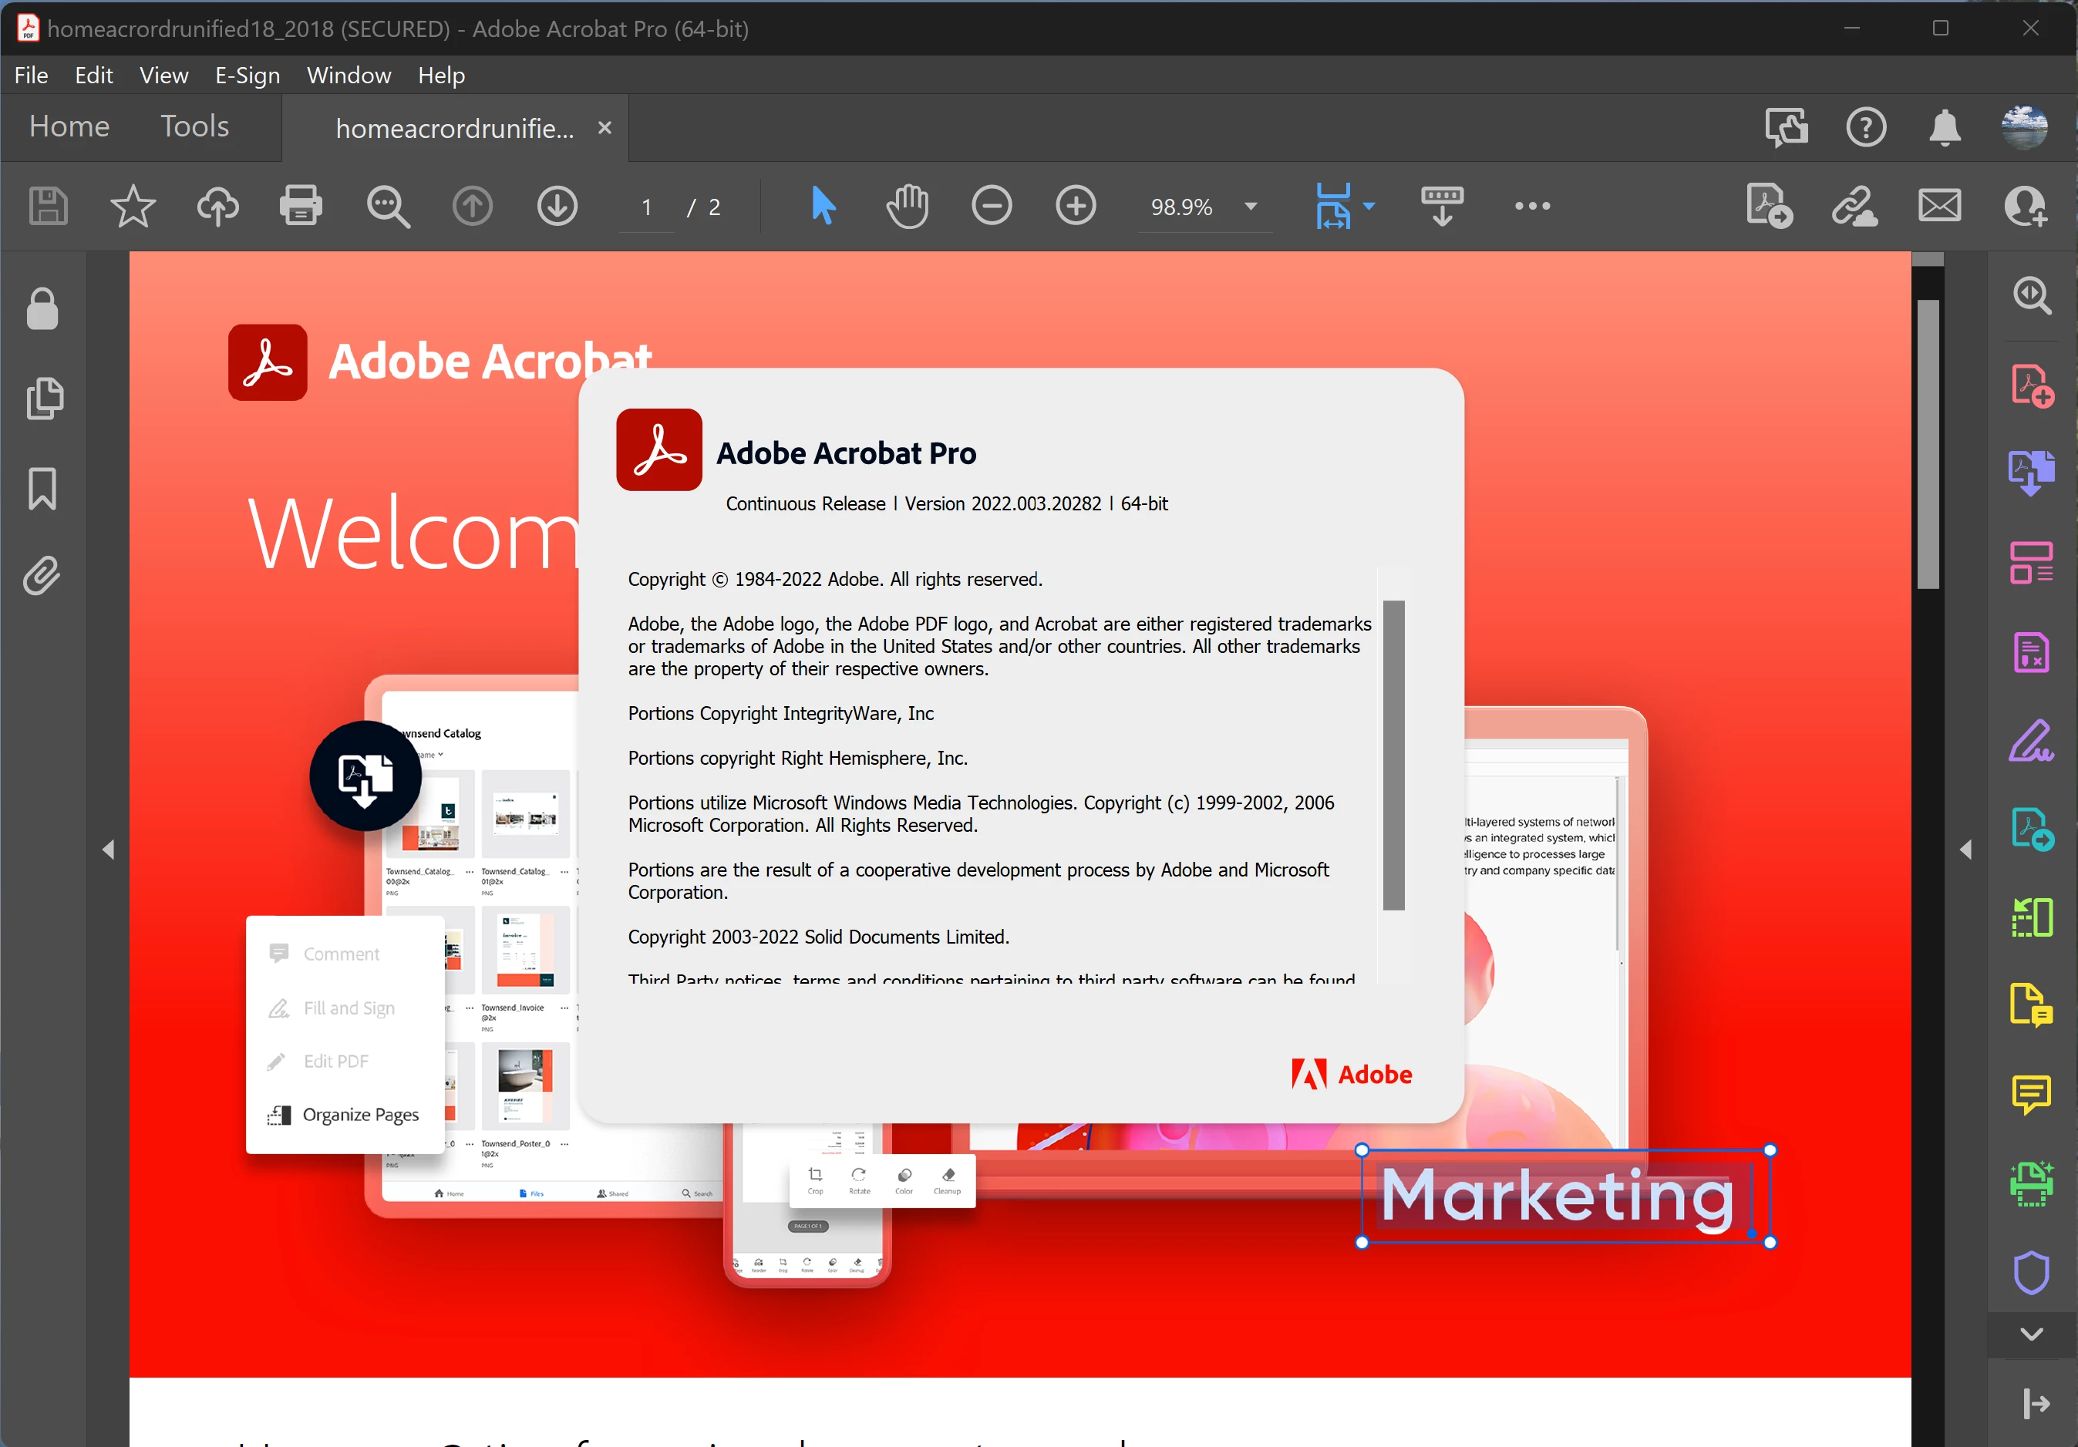
Task: Collapse the right tools pane arrow
Action: (1965, 849)
